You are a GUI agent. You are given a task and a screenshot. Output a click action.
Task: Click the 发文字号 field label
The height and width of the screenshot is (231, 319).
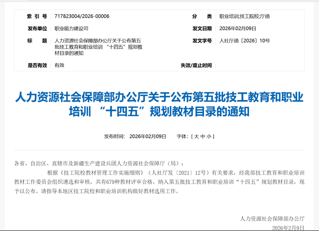202,41
